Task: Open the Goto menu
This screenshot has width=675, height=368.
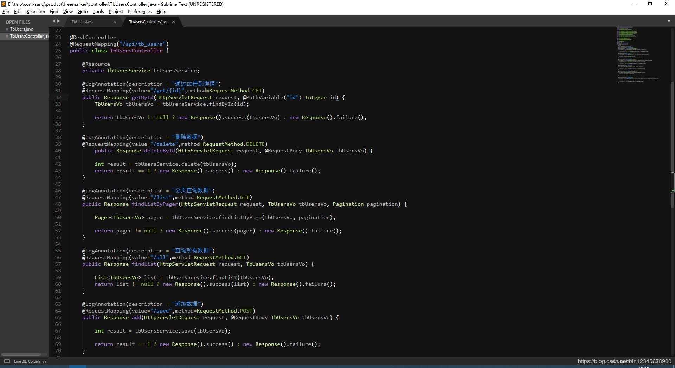Action: tap(83, 12)
